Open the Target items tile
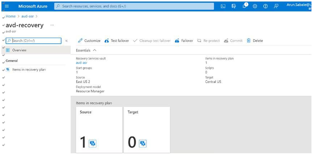 coord(147,130)
